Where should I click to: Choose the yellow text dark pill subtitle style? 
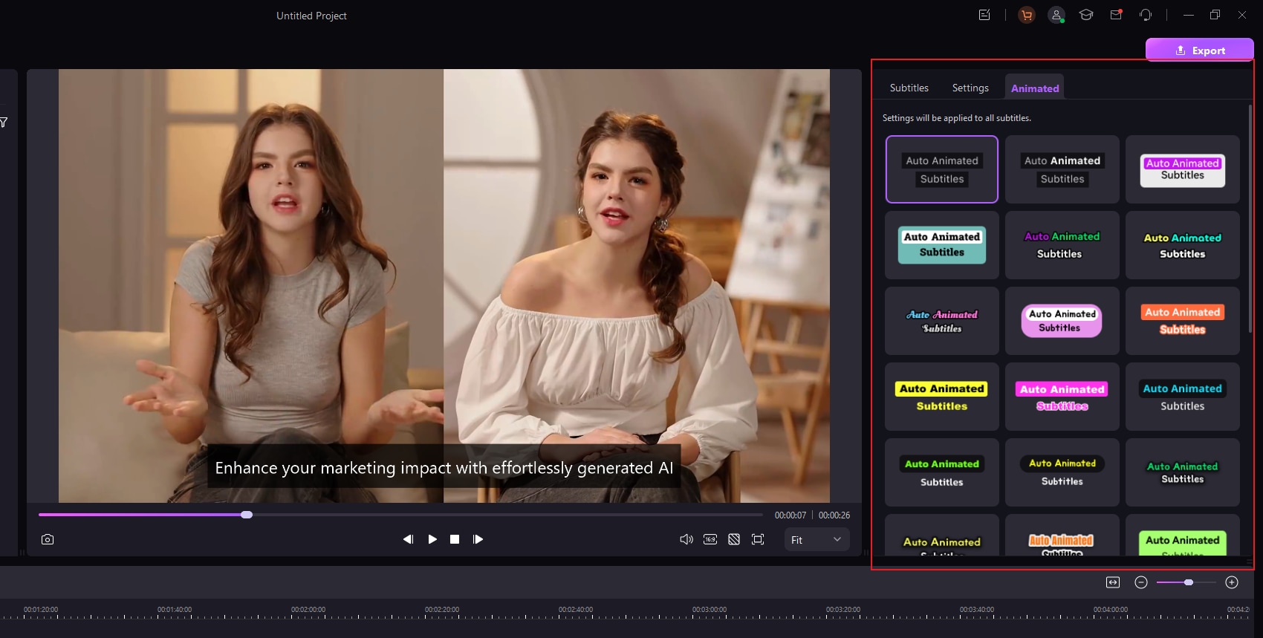(1062, 472)
